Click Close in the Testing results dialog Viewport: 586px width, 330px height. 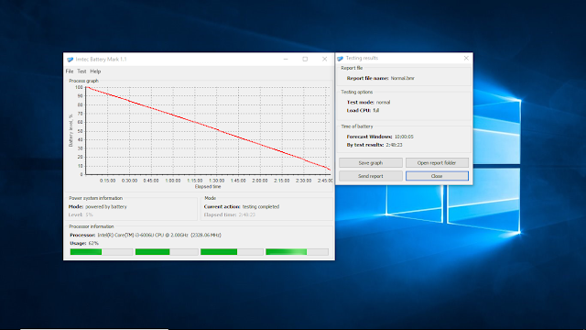tap(437, 176)
